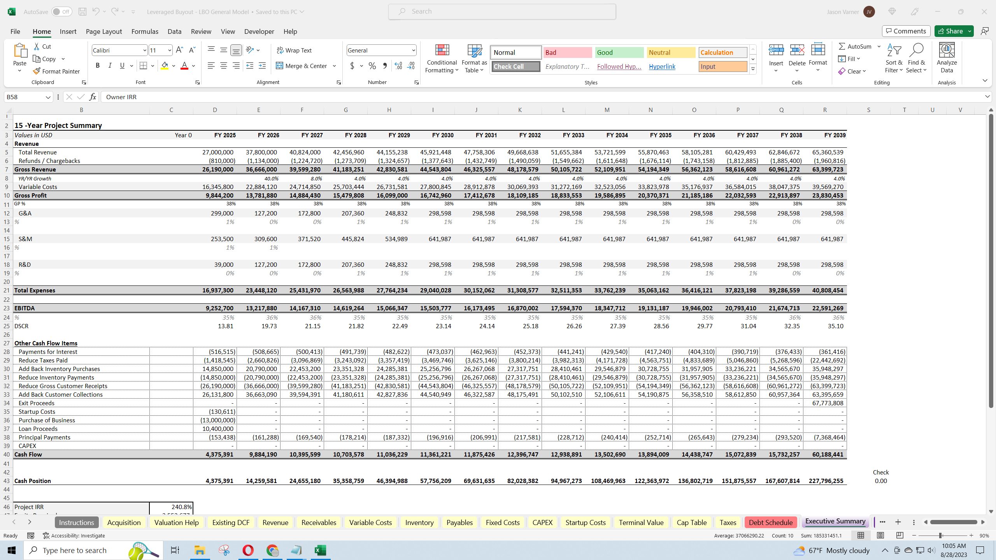
Task: Switch to Debt Schedule sheet tab
Action: 770,522
